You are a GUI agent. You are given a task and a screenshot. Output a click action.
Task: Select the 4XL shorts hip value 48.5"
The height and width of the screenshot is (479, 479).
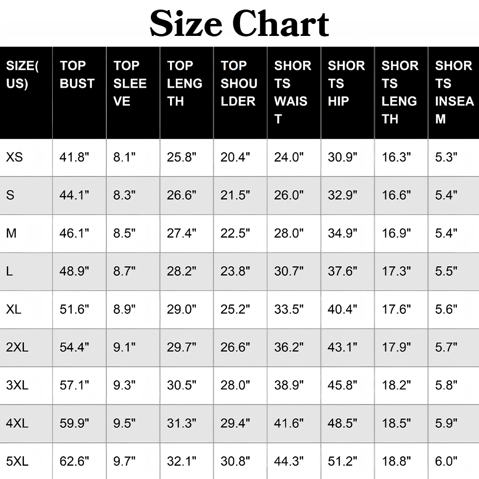342,423
